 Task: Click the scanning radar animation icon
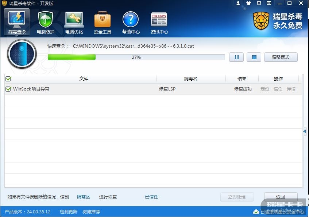click(22, 54)
